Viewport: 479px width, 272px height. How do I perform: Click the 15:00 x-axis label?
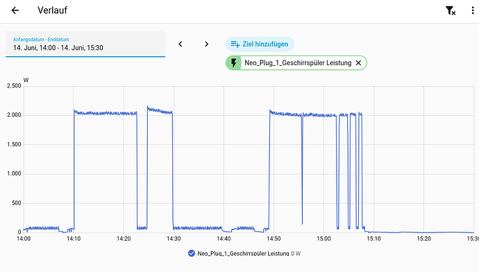point(323,239)
